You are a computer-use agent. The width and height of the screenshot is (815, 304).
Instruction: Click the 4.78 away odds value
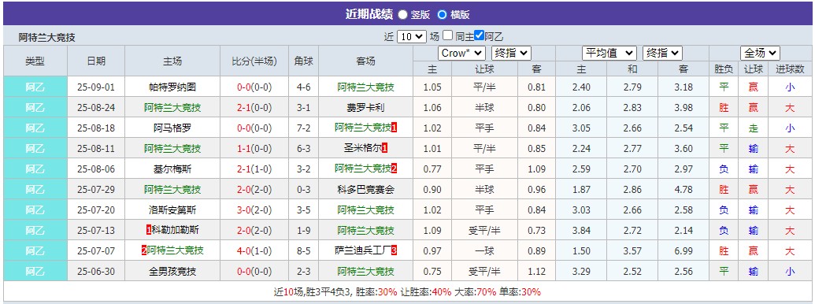click(684, 189)
